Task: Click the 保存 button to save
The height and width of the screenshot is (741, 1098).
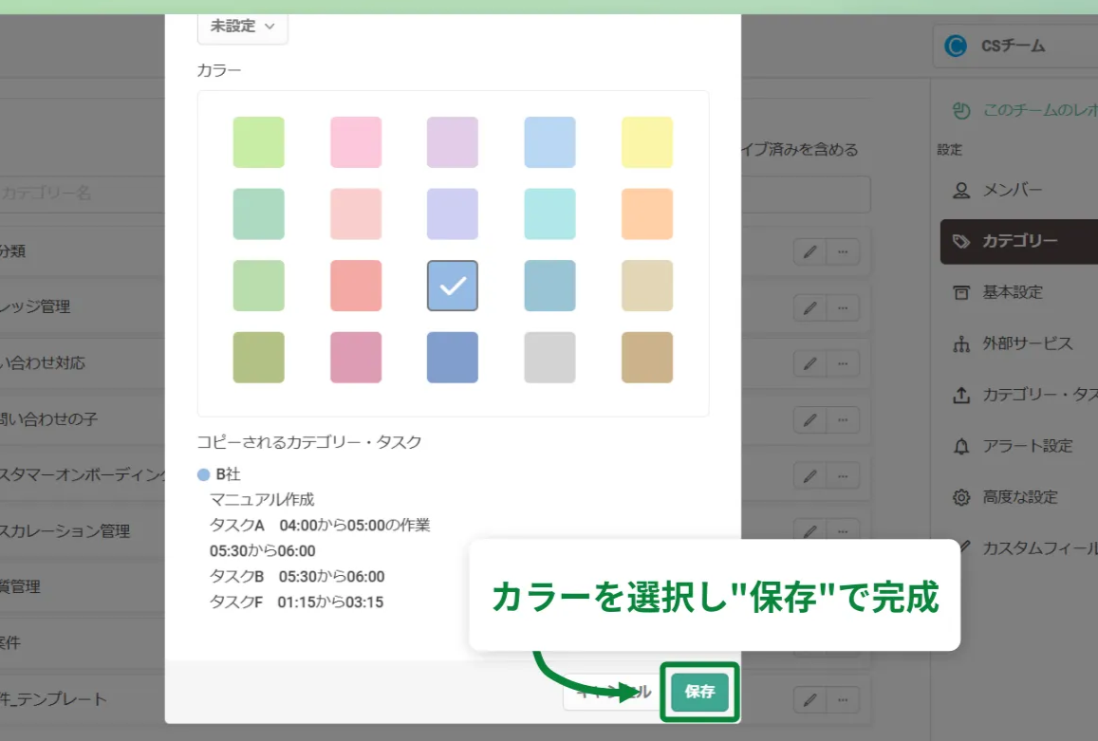Action: (699, 693)
